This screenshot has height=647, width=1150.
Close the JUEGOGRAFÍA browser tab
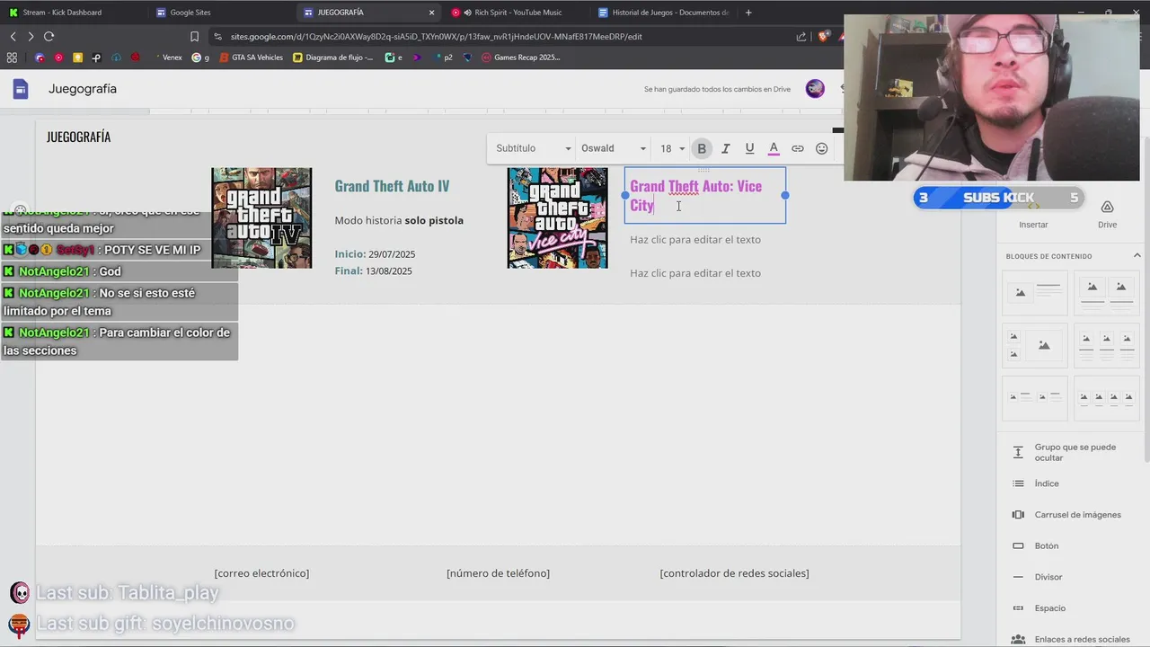point(431,13)
